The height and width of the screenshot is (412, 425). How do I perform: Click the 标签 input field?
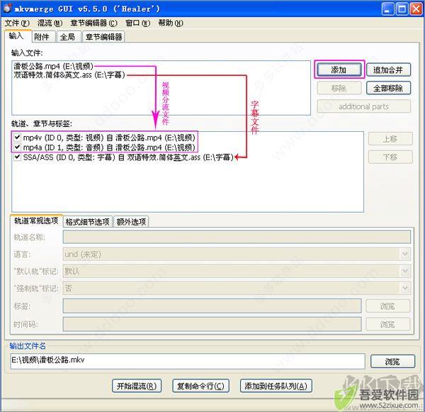[212, 306]
